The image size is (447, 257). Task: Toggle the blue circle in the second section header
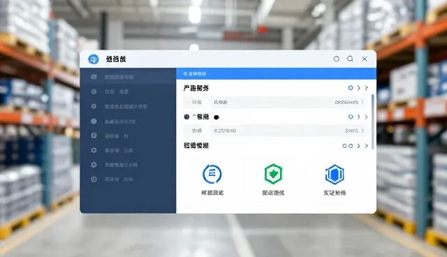pyautogui.click(x=351, y=117)
